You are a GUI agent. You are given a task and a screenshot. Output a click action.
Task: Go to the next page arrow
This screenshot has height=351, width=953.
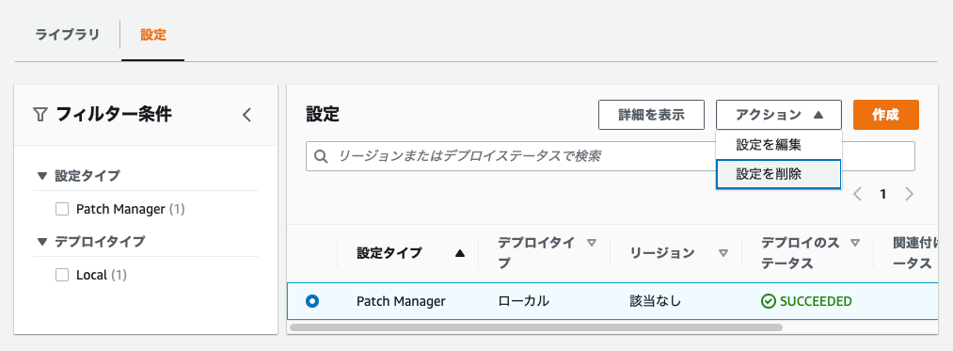coord(909,195)
